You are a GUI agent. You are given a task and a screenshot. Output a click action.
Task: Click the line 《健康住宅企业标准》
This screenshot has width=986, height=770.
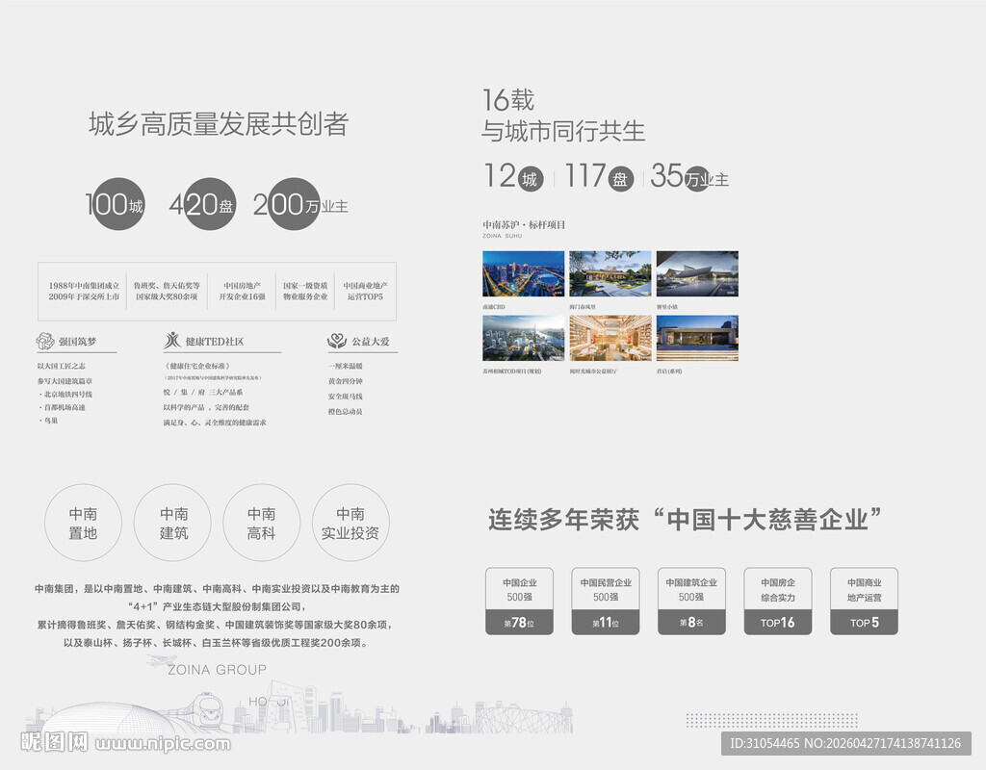[198, 366]
